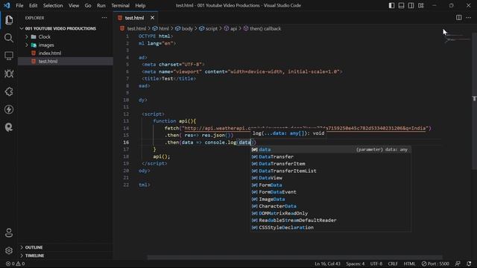Choose DataTransferItemList suggestion
The width and height of the screenshot is (477, 268).
331,170
